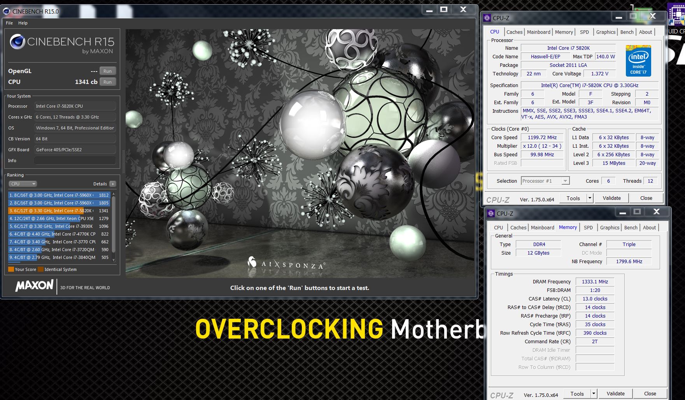Select ranking row i7-3840QM 505
The height and width of the screenshot is (400, 685).
pyautogui.click(x=59, y=257)
